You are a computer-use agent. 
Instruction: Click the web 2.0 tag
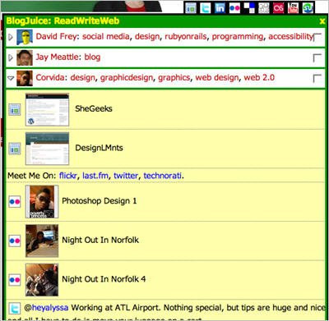click(x=259, y=77)
